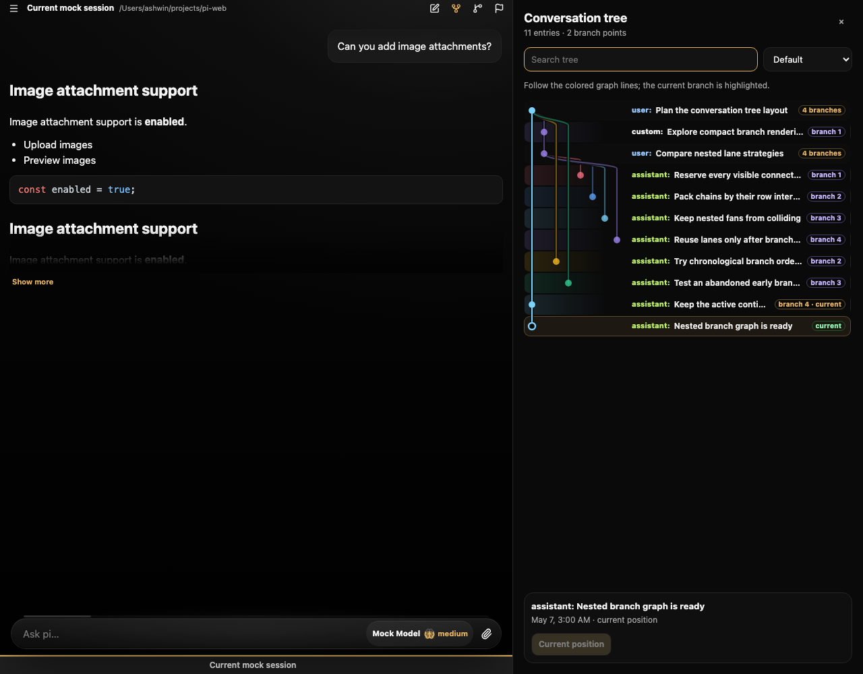Click the 'const enabled = true;' code block
863x674 pixels.
pos(256,190)
